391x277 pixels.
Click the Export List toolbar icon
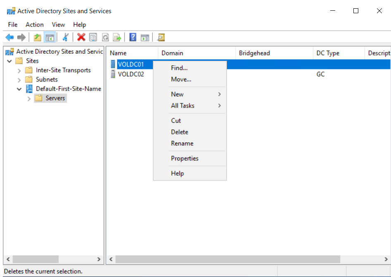tap(117, 38)
